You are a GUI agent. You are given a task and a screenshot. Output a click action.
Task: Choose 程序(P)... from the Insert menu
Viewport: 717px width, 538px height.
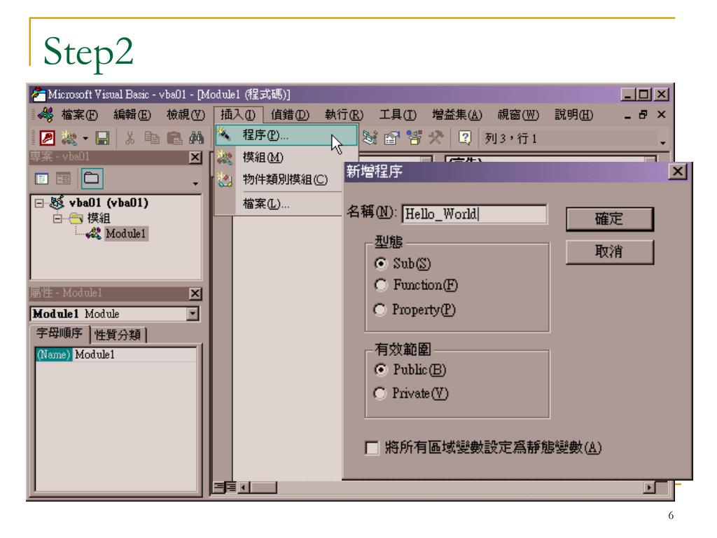[286, 135]
